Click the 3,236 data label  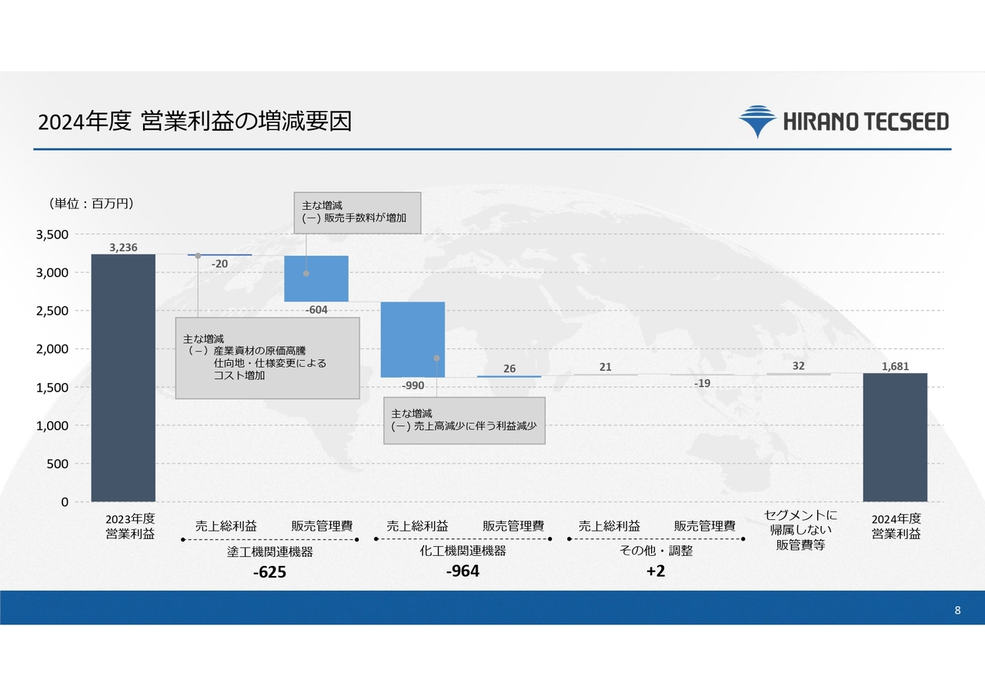pos(123,247)
